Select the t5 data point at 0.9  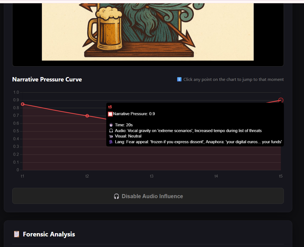(281, 100)
